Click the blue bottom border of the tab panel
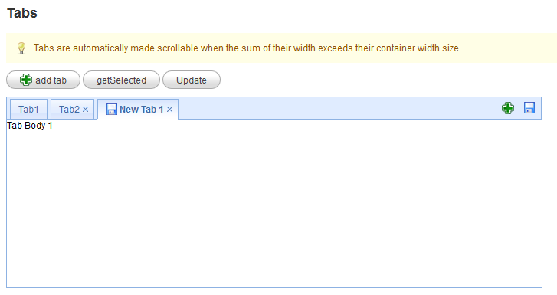557x295 pixels. (x=274, y=287)
